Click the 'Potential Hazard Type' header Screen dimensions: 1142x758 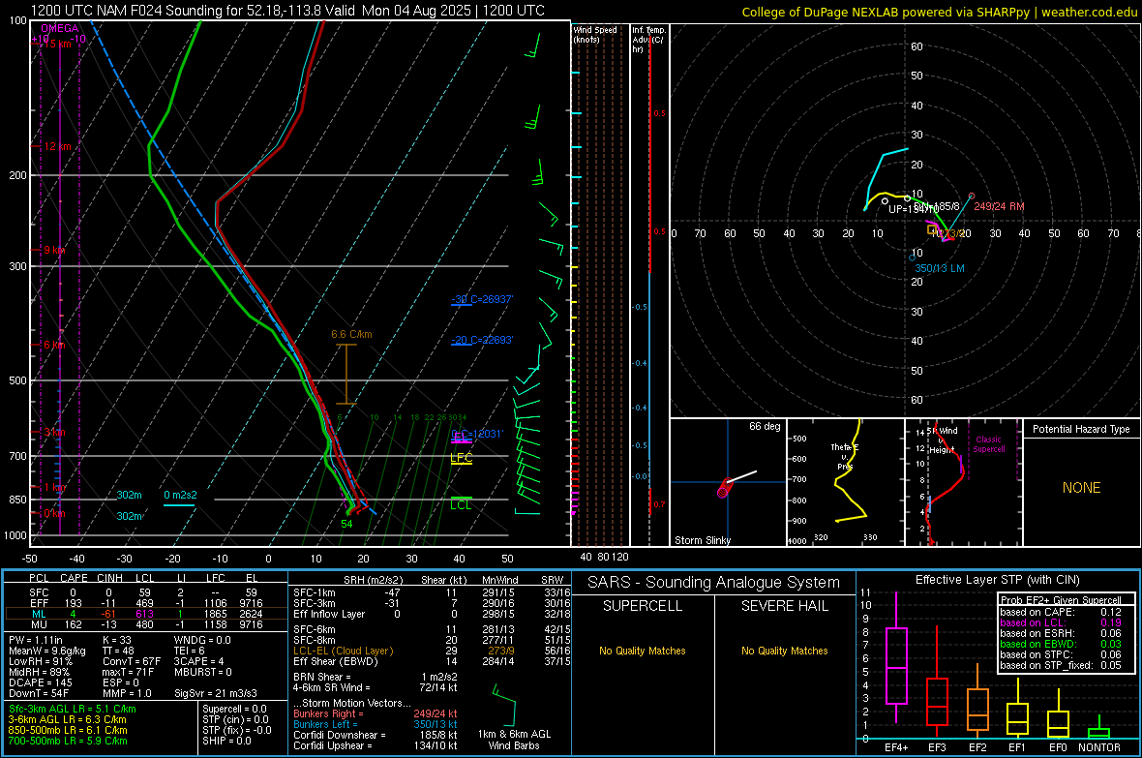1081,429
